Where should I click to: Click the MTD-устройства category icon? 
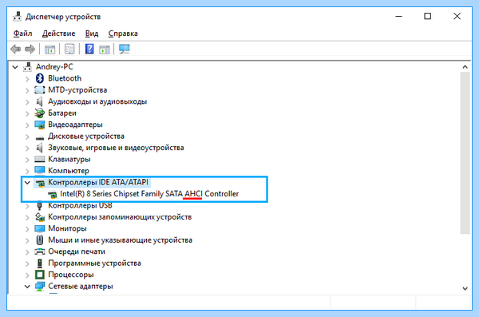pyautogui.click(x=40, y=90)
